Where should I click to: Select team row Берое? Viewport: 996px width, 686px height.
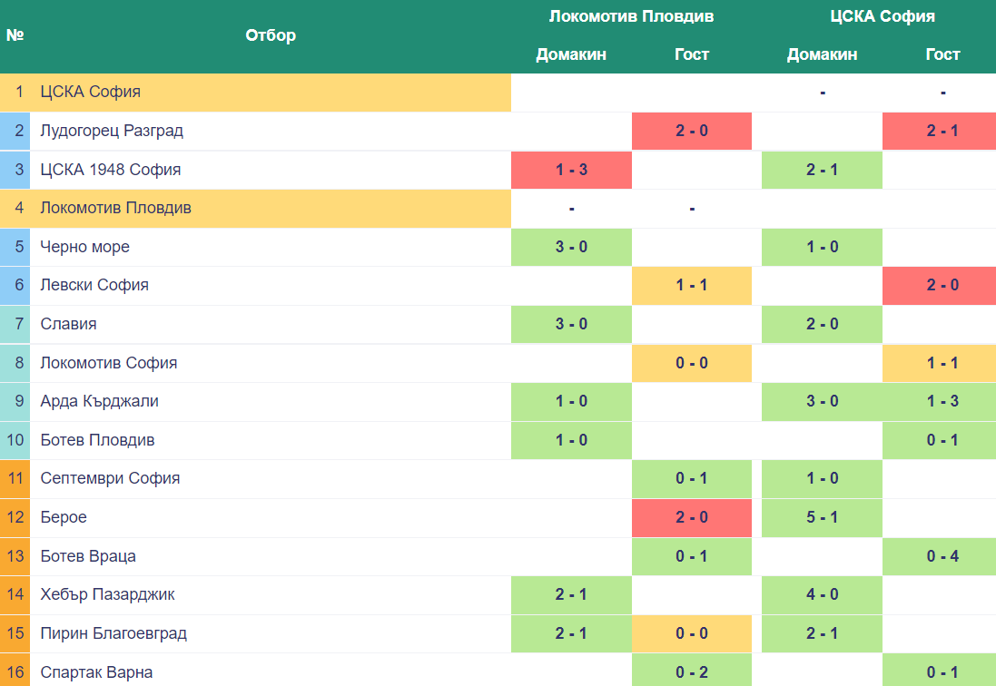coord(498,518)
